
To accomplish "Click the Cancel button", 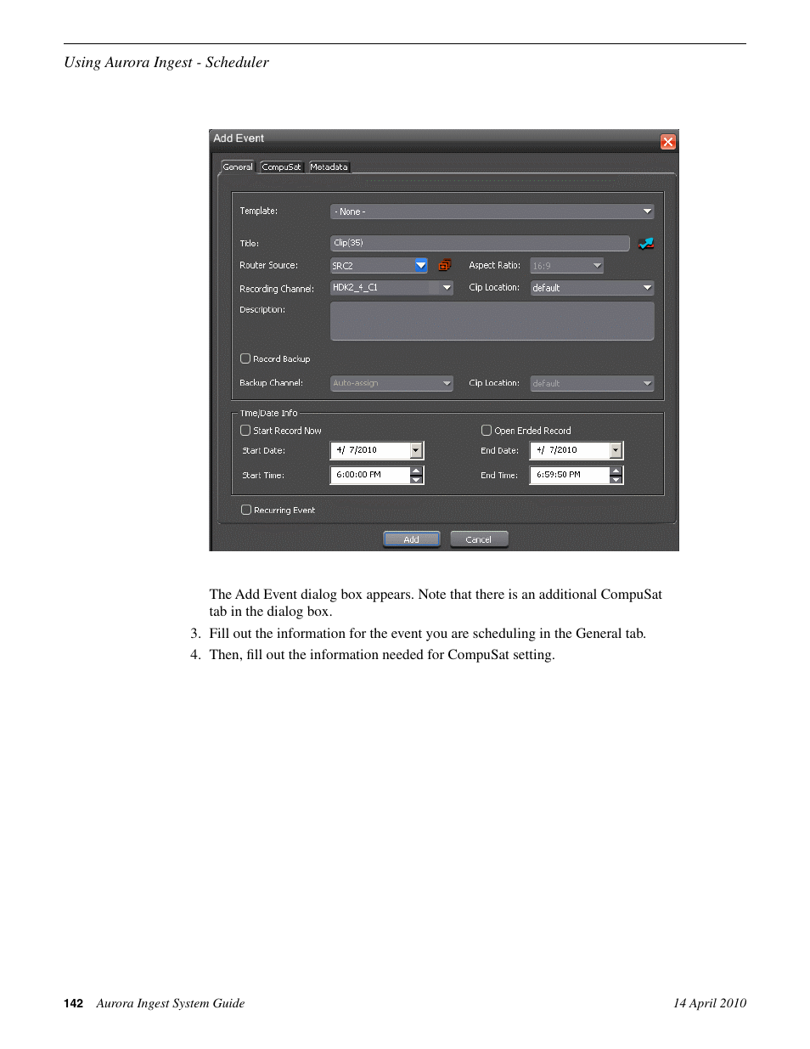I will point(479,539).
